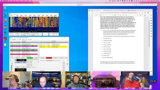Open search in the Edge sidebar
Viewport: 160px width, 90px height.
click(x=151, y=15)
